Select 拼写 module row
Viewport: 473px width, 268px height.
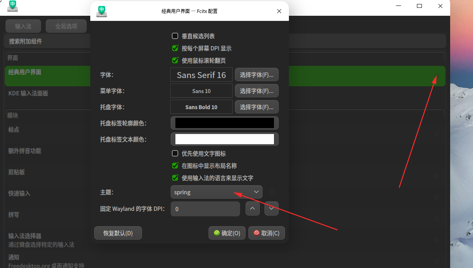[x=225, y=219]
